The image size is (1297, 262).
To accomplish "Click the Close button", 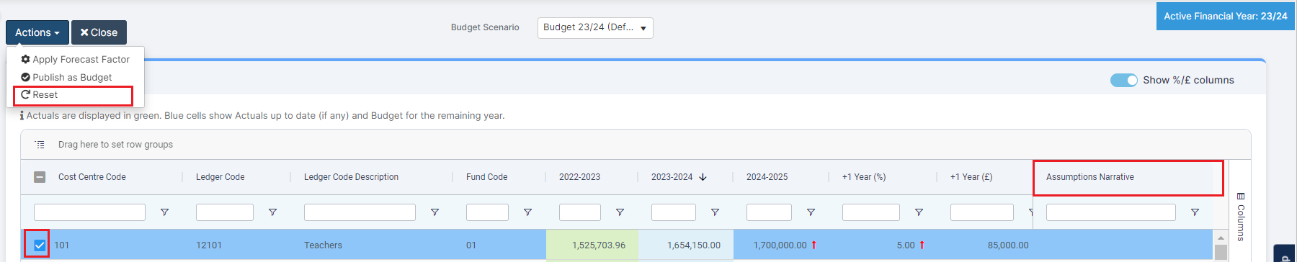I will click(99, 32).
